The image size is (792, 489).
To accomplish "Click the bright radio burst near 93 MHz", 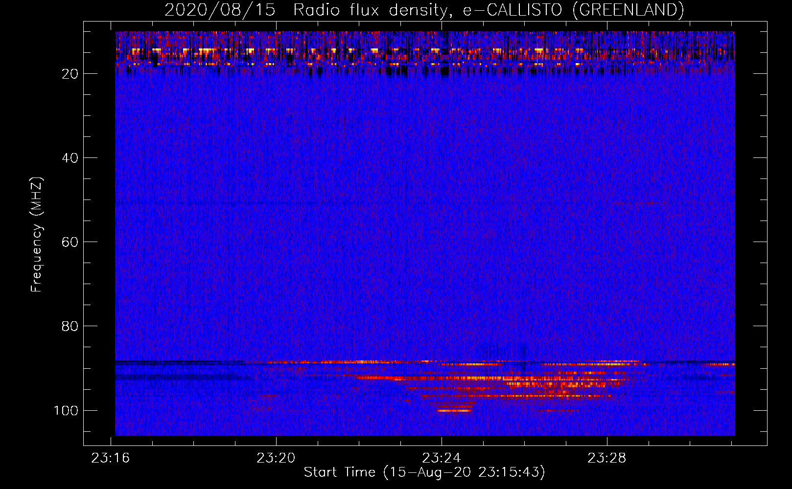I will pos(489,378).
